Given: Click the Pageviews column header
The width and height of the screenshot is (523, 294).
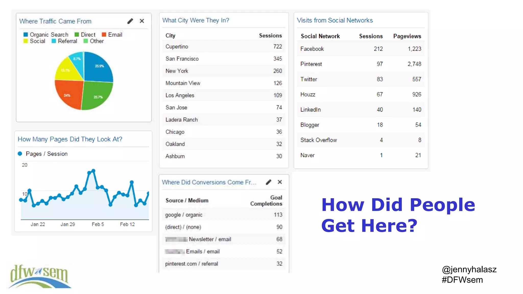Looking at the screenshot, I should [x=407, y=36].
